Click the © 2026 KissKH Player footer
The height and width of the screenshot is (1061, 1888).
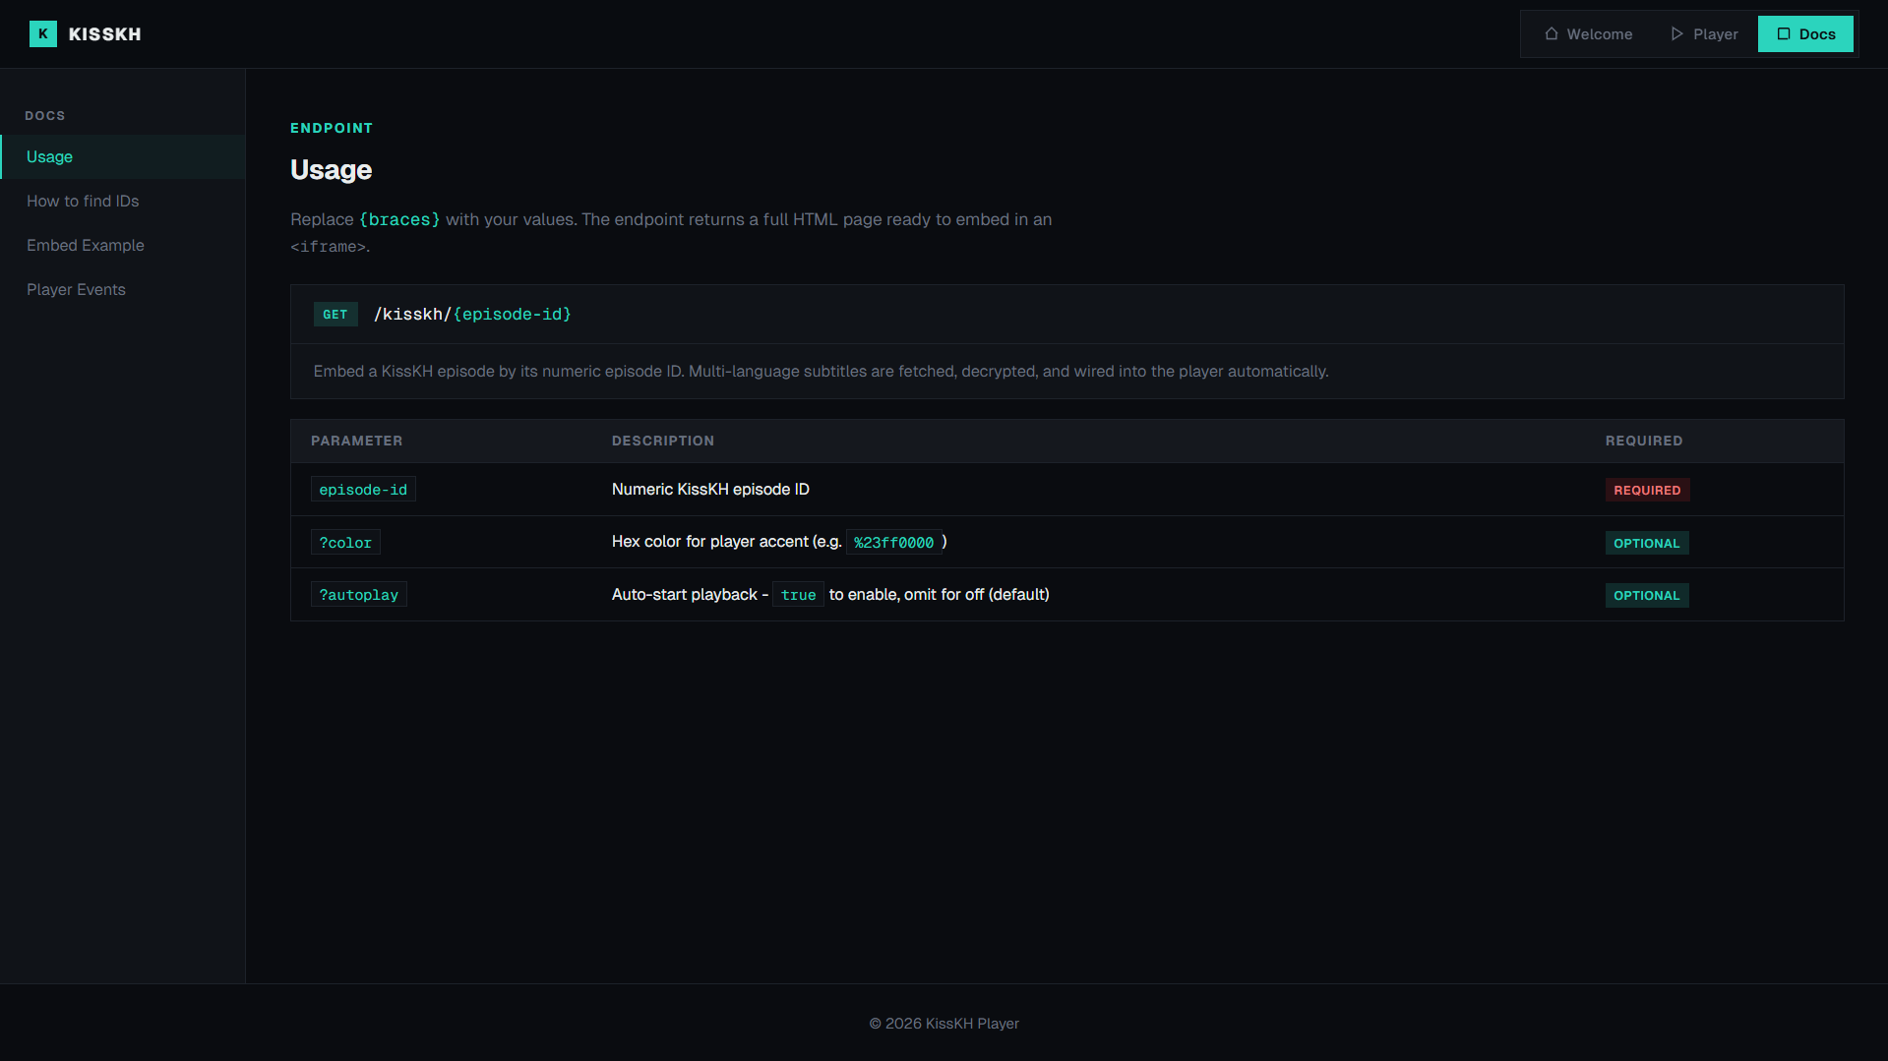pos(944,1024)
